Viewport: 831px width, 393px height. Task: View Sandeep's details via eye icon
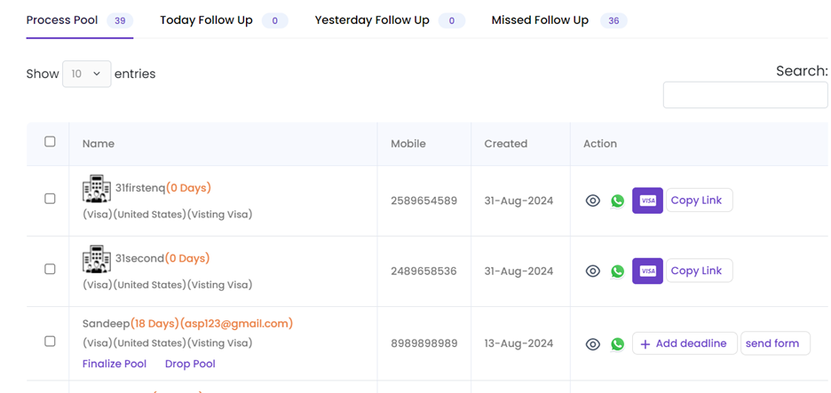click(592, 344)
